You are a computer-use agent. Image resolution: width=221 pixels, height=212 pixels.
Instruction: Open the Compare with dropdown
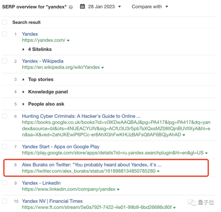pyautogui.click(x=150, y=7)
